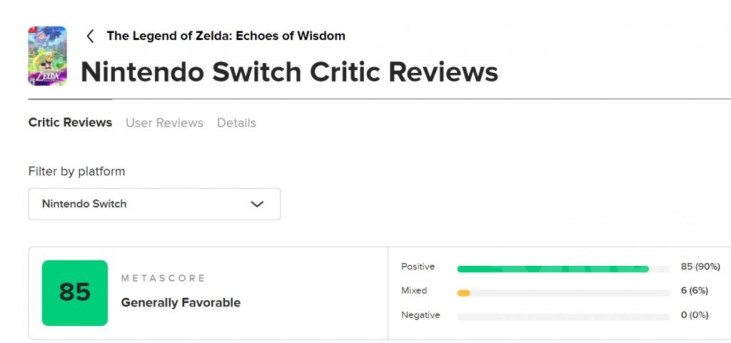Select the Critic Reviews tab
The height and width of the screenshot is (343, 731).
pos(70,123)
